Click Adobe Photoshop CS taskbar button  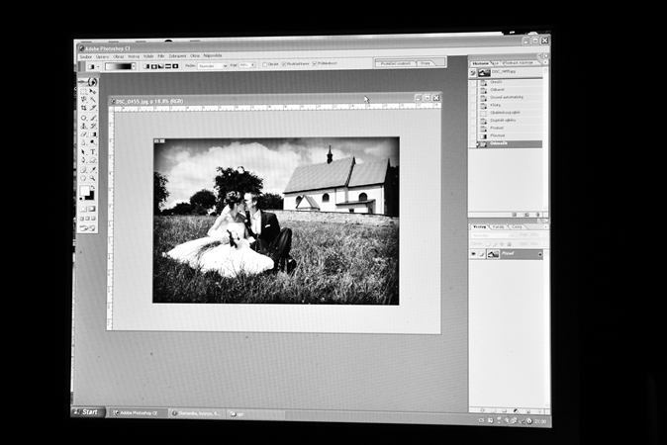click(x=137, y=412)
